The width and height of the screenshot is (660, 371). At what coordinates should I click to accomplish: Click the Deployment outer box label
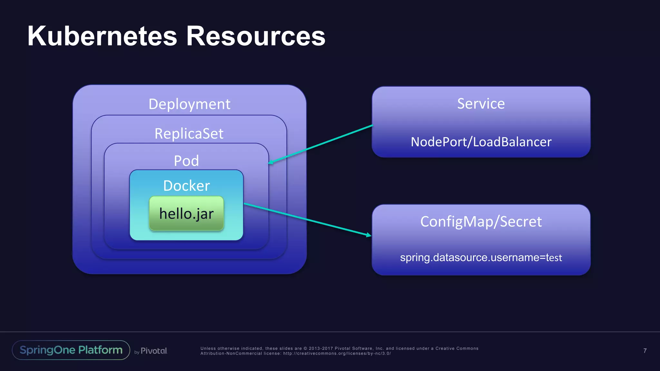[x=189, y=104]
